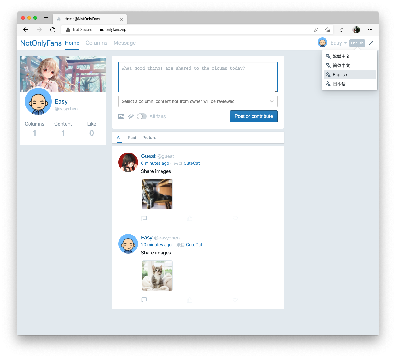Open kitten on blanket image thumbnail

tap(157, 276)
